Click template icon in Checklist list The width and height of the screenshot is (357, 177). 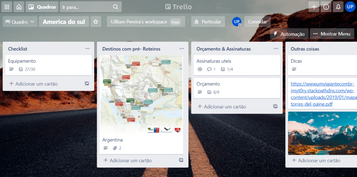pos(87,84)
